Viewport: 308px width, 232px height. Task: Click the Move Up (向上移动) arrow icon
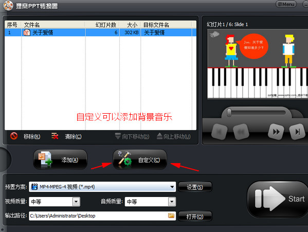160,136
